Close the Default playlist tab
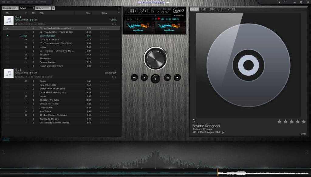Image resolution: width=311 pixels, height=177 pixels. [x=33, y=8]
